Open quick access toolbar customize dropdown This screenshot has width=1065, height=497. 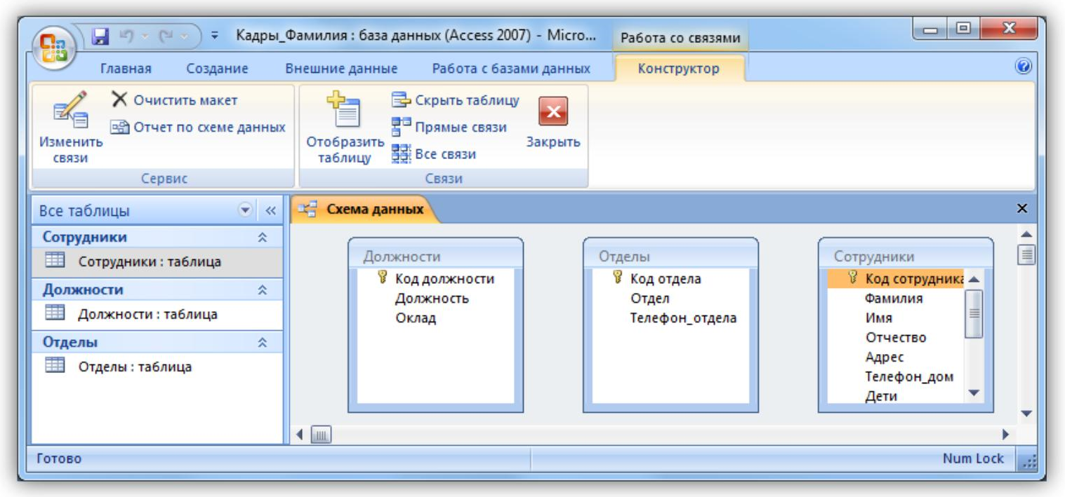tap(215, 35)
